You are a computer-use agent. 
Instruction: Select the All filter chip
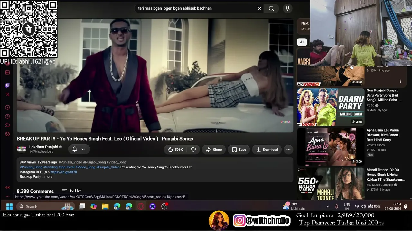click(302, 42)
